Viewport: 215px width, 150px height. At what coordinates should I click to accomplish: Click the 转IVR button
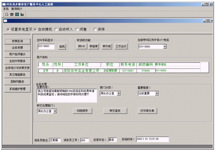click(81, 46)
